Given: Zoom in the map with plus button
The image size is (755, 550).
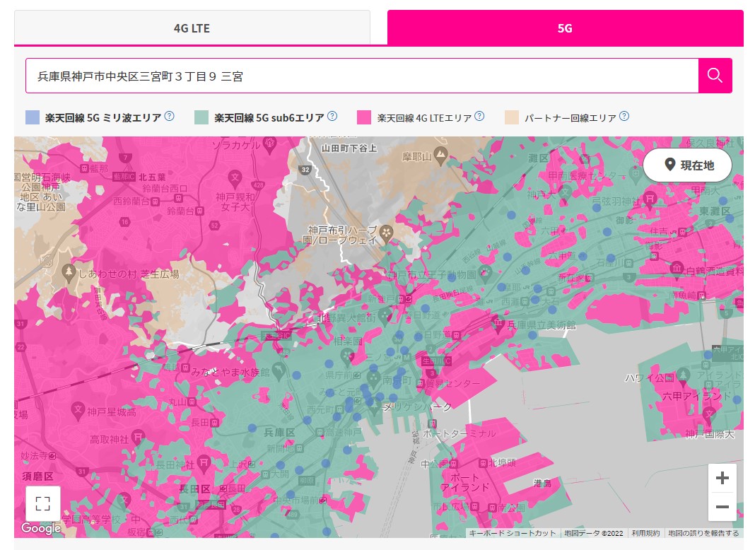Looking at the screenshot, I should tap(722, 478).
